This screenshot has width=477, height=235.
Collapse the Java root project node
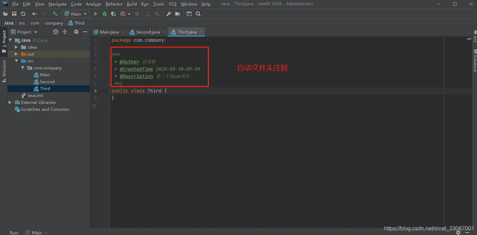(10, 40)
